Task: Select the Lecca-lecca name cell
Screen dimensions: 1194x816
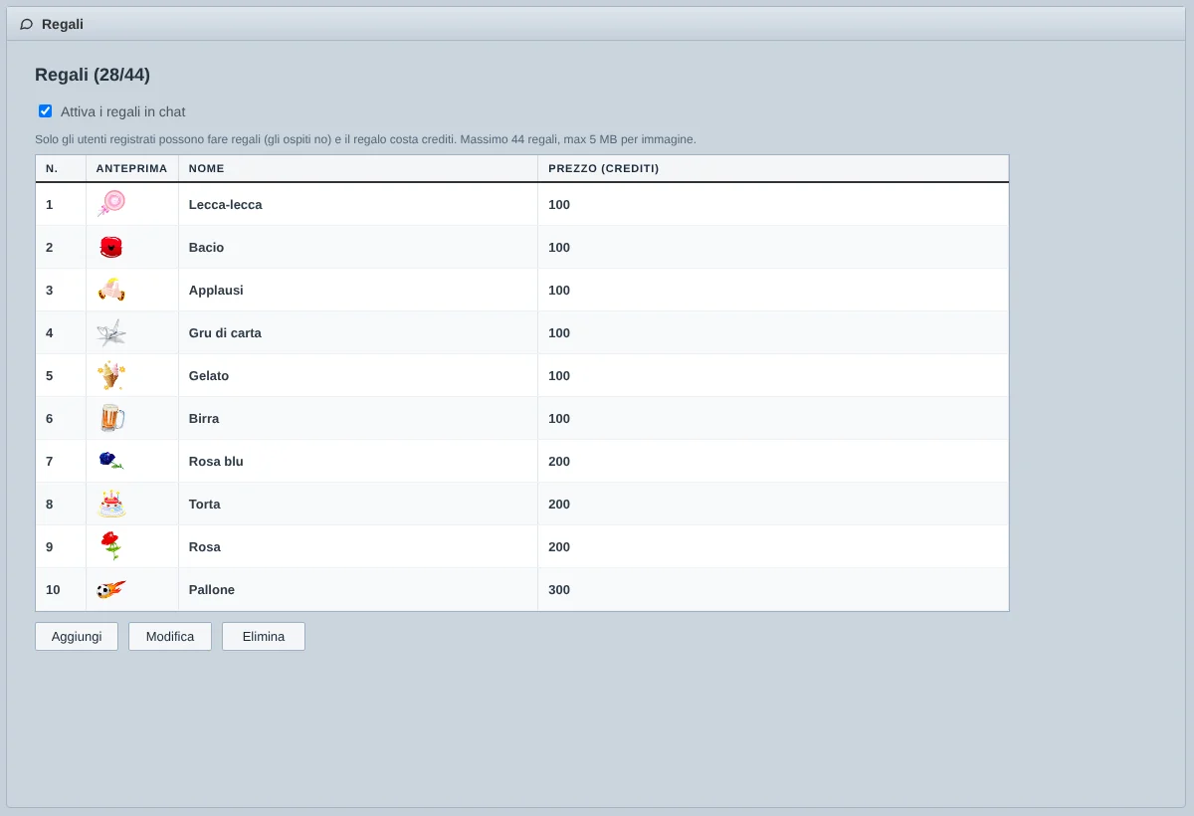Action: [358, 204]
